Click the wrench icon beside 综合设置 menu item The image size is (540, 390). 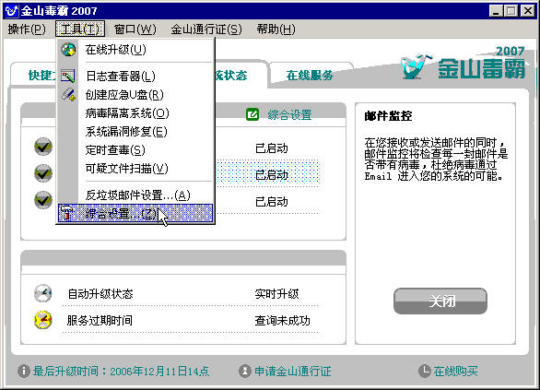tap(67, 213)
